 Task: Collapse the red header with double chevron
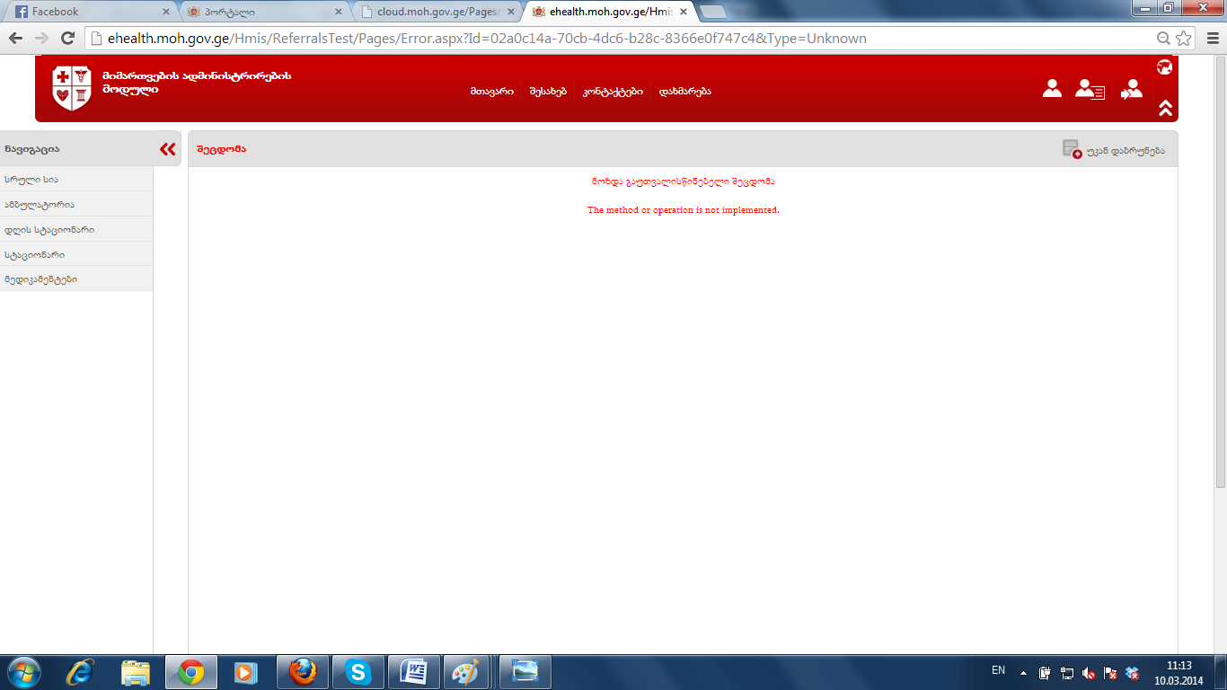coord(1165,108)
